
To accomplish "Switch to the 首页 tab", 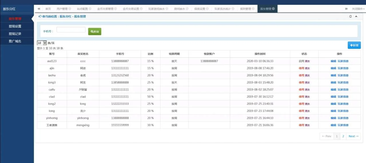I will tap(48, 9).
